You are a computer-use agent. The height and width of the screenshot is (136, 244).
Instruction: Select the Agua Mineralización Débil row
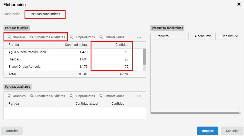73,52
